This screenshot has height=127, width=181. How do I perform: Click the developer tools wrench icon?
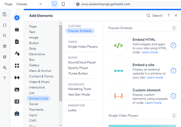5,68
